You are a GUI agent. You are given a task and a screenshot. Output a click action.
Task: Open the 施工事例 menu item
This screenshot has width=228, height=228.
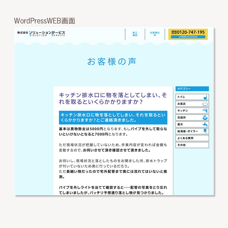(x=135, y=34)
